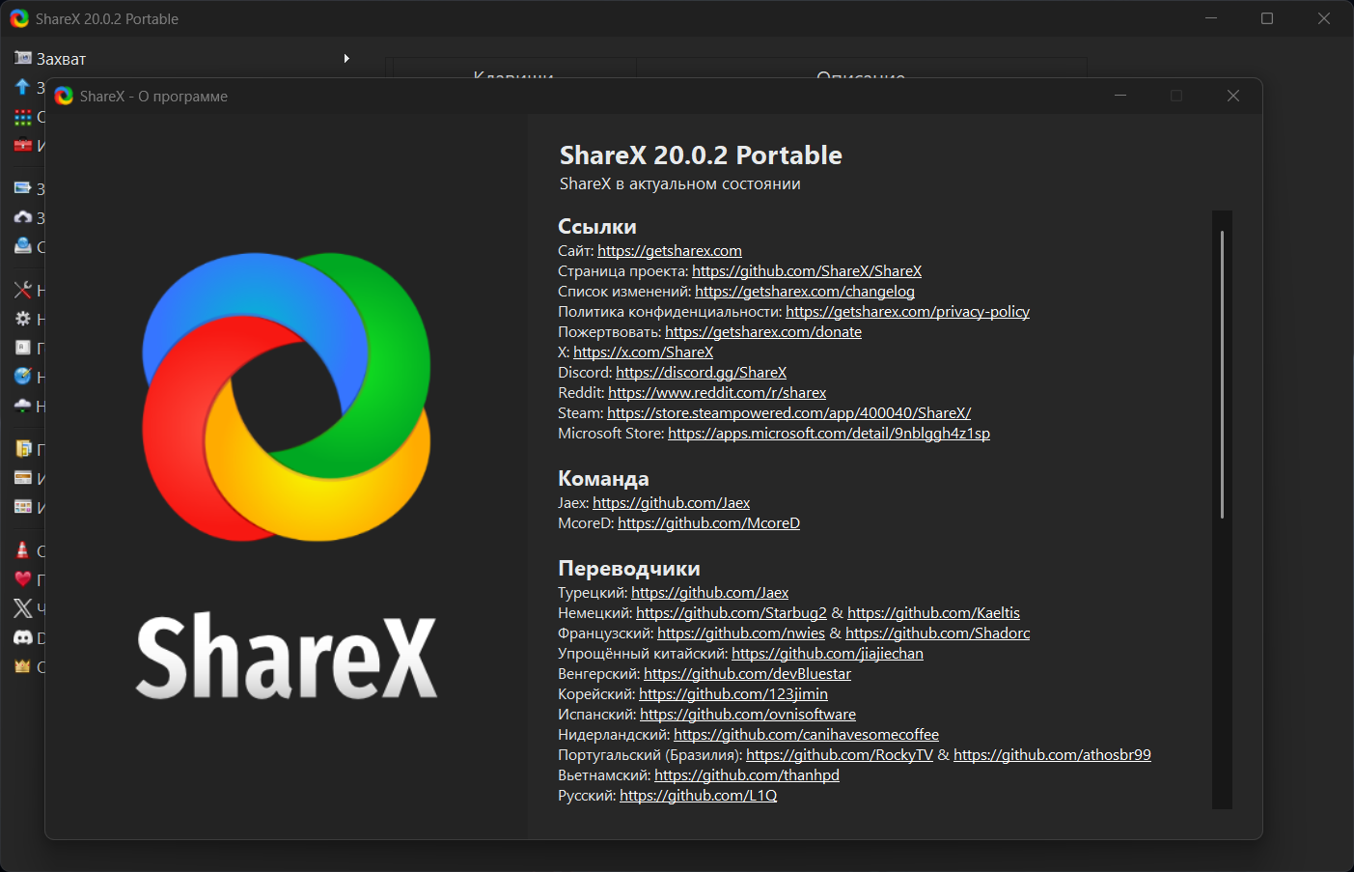Screen dimensions: 1354x872
Task: Open the github.com/McoreD link
Action: point(709,523)
